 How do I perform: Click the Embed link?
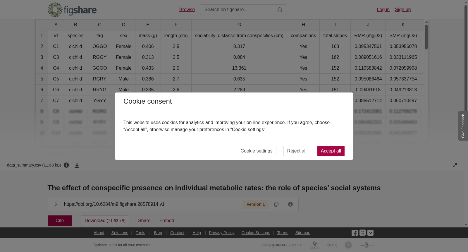[x=167, y=221]
